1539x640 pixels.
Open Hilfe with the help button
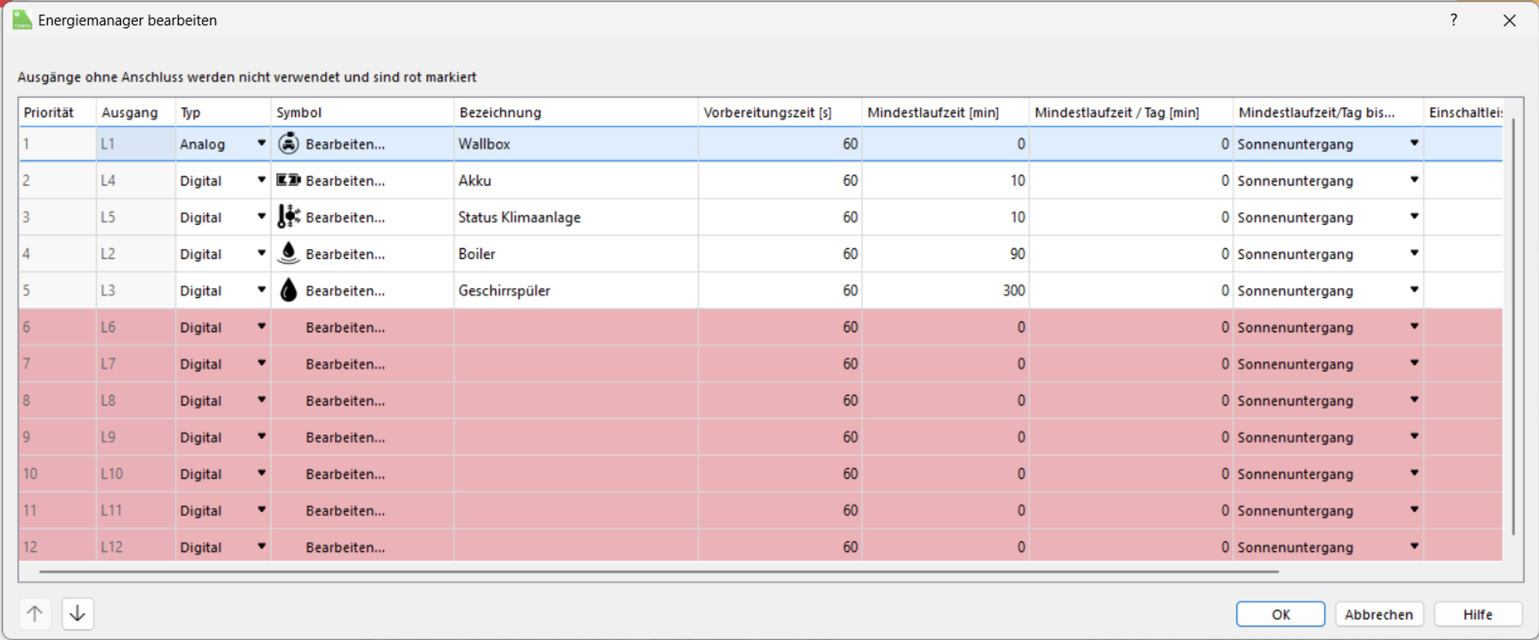point(1477,614)
